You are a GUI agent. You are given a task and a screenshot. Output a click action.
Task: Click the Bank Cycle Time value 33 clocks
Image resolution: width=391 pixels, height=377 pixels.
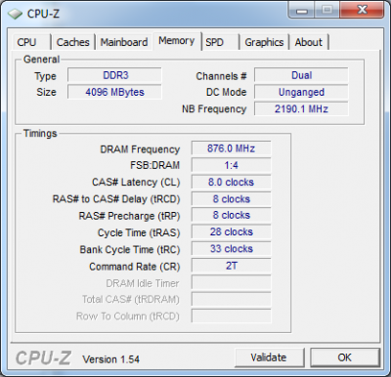(x=231, y=249)
